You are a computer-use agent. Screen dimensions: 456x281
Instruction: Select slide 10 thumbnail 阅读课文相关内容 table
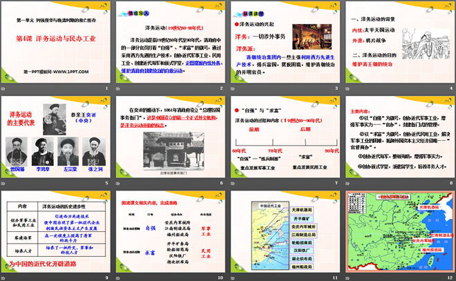(171, 231)
